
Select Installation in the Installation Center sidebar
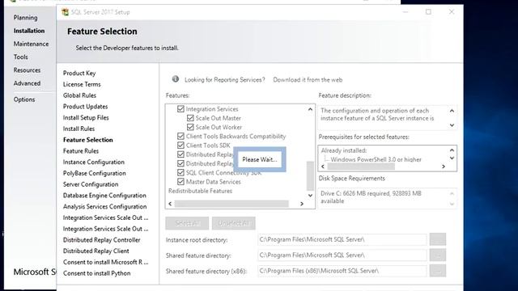coord(29,31)
